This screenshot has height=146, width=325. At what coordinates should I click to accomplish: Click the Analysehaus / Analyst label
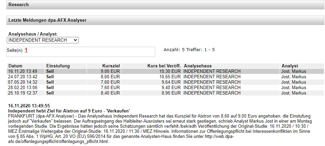[33, 34]
